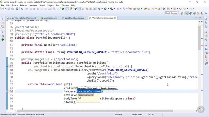Save the current file with Save icon
The height and width of the screenshot is (117, 209).
pos(9,9)
